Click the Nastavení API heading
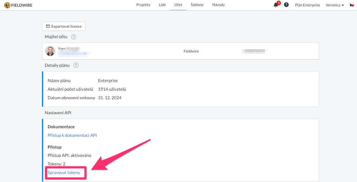The width and height of the screenshot is (357, 182). point(58,113)
